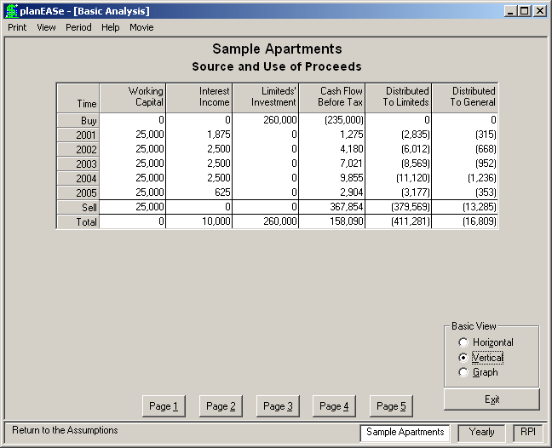
Task: Show Page 3 of the analysis
Action: pyautogui.click(x=278, y=406)
